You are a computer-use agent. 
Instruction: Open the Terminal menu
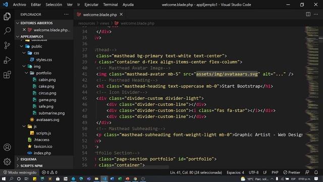coord(111,5)
